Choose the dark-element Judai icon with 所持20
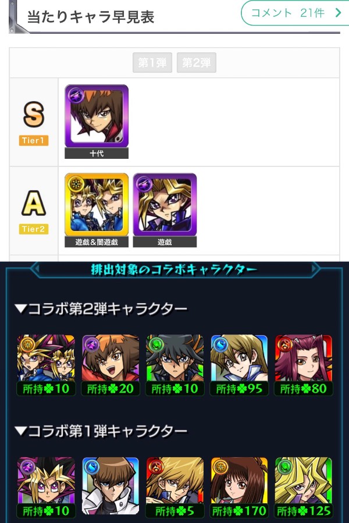 (111, 365)
